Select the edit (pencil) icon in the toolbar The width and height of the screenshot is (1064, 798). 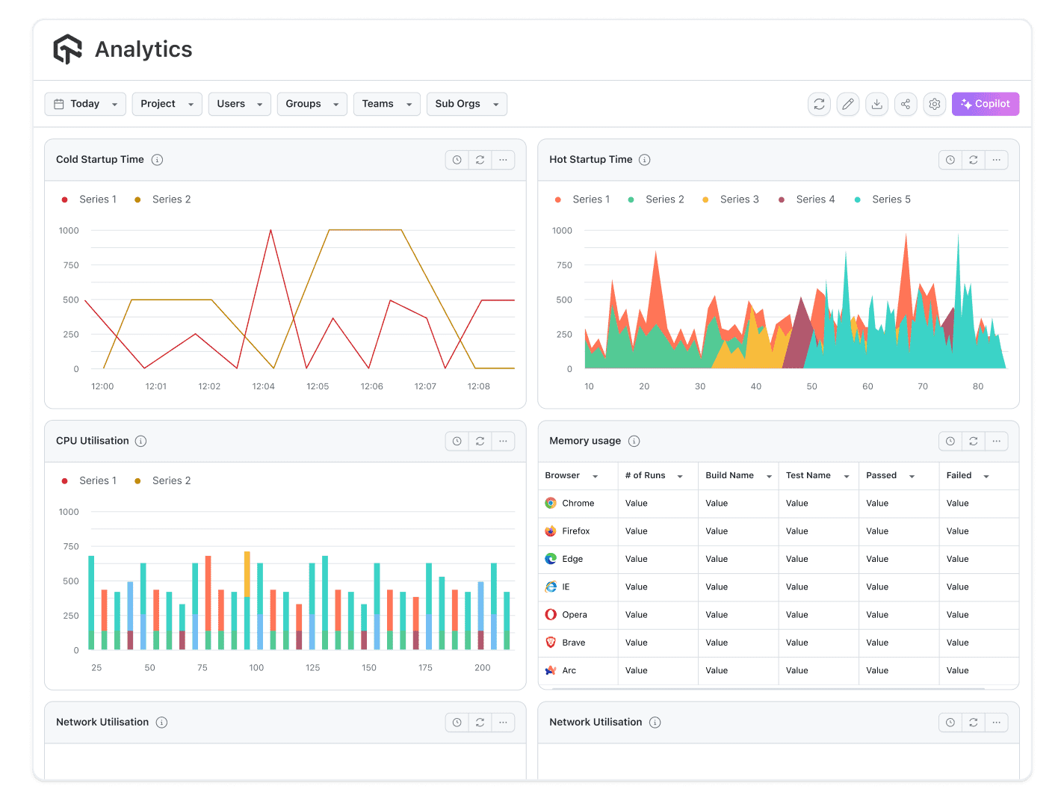847,104
